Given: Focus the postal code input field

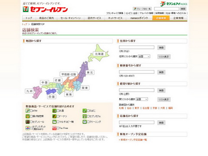Looking at the screenshot, I should 136,72.
